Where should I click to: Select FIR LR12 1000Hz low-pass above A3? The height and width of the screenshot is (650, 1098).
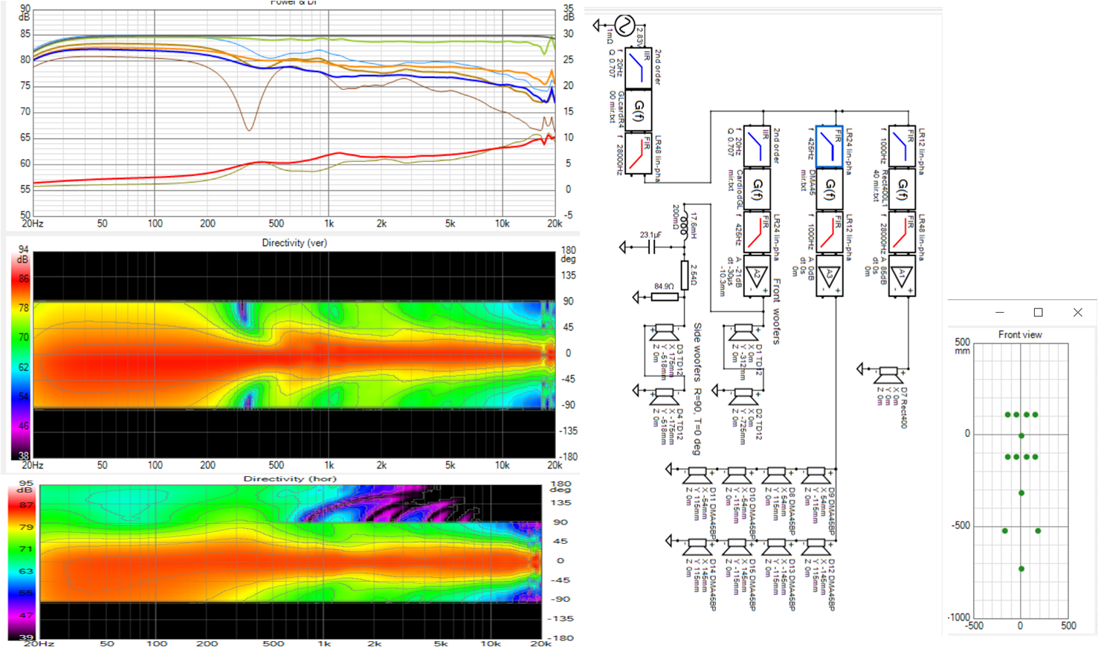[x=829, y=232]
